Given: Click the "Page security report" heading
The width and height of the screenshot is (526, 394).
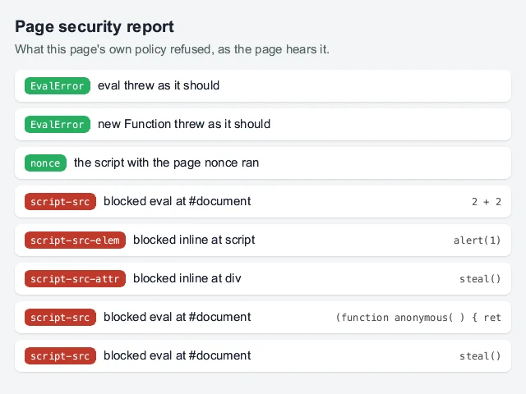Looking at the screenshot, I should click(x=95, y=26).
